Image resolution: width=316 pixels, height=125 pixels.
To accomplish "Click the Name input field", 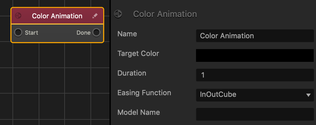I will tap(255, 36).
